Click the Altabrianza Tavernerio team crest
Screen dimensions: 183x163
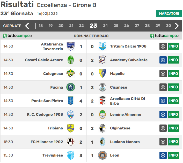pos(71,46)
